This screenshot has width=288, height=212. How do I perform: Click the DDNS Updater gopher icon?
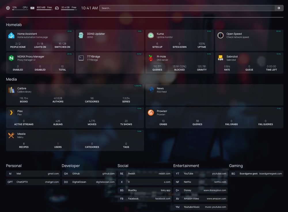point(81,35)
